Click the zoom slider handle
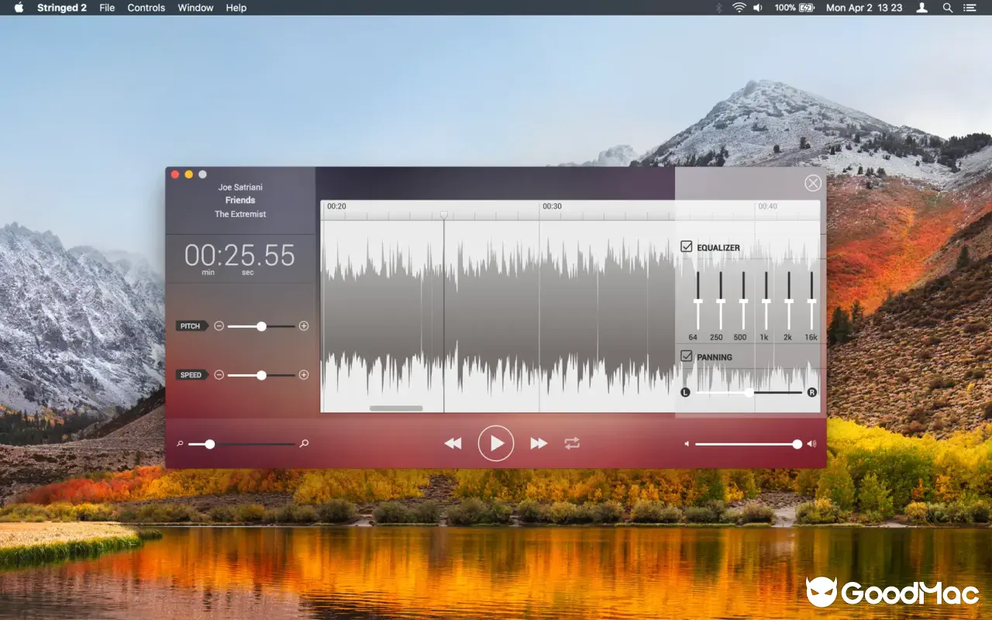 pos(209,444)
